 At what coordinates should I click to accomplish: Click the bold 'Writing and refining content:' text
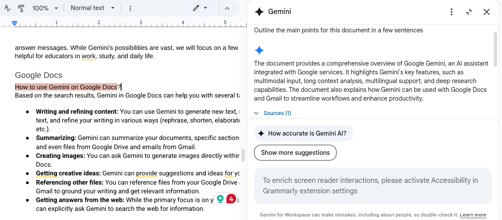(77, 112)
